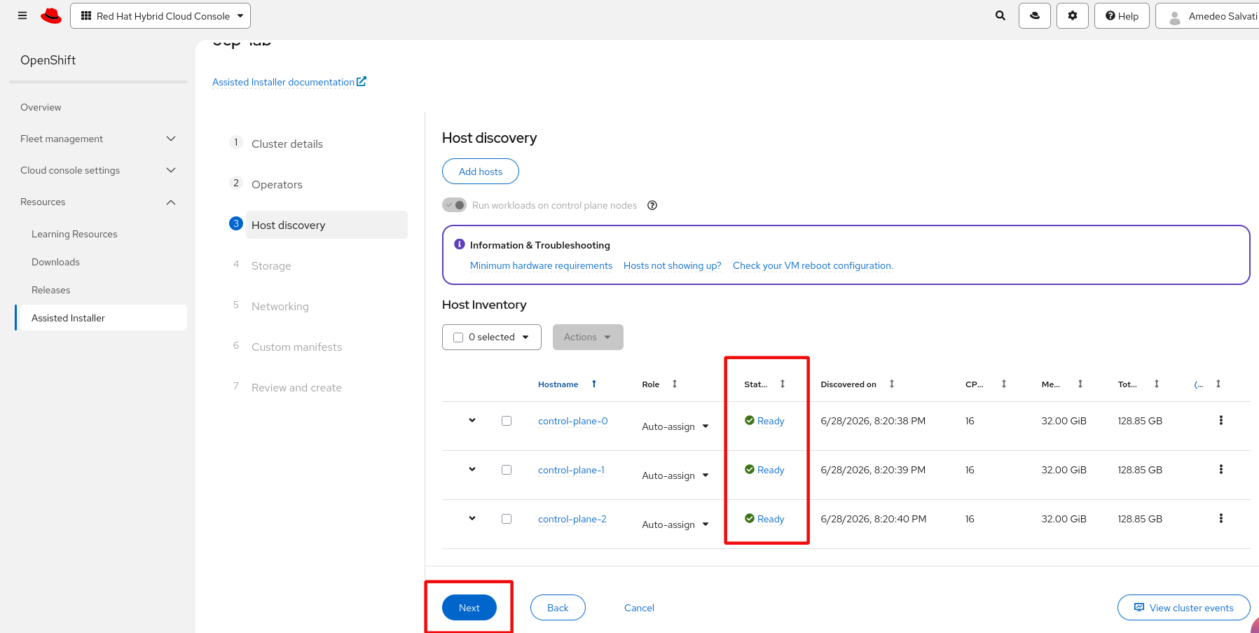This screenshot has width=1259, height=633.
Task: Click Hosts not showing up? link
Action: click(673, 265)
